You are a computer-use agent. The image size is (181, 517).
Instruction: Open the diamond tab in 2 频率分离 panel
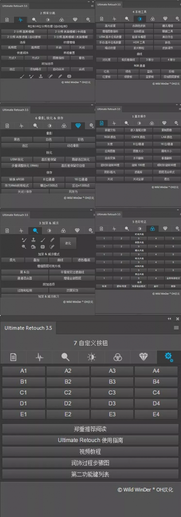coord(75,20)
